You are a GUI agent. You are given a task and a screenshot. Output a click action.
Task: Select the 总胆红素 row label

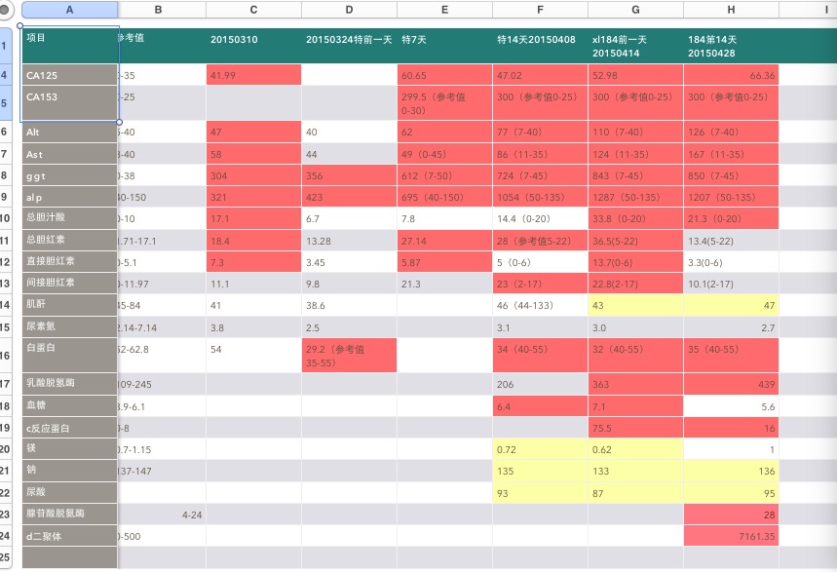(x=70, y=241)
